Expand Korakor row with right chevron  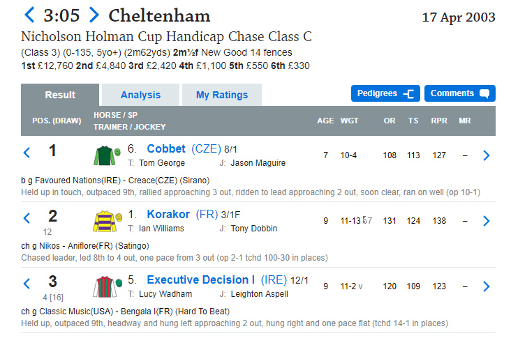(x=487, y=221)
